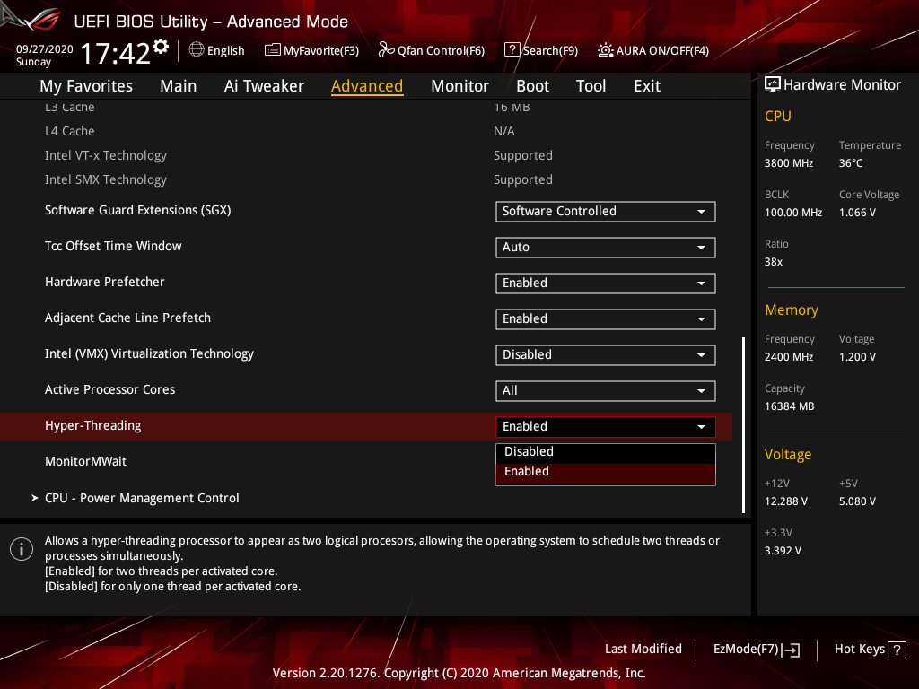Click the Last Modified button
919x689 pixels.
(643, 650)
